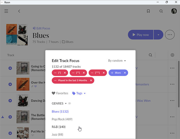
Task: Remove Played in the last 3 Months chip
Action: pos(91,80)
